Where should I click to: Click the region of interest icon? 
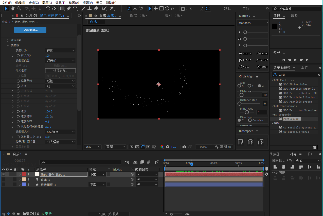pyautogui.click(x=148, y=147)
